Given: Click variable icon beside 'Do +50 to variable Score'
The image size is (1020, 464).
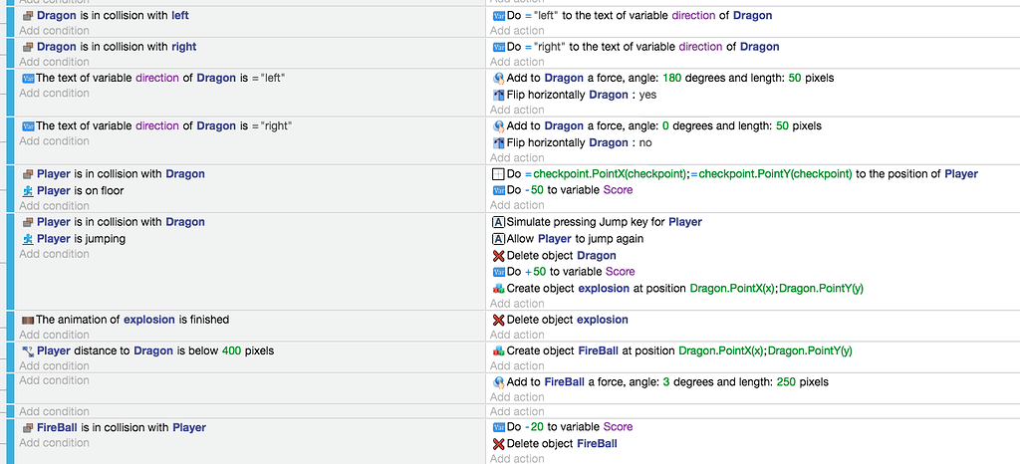Looking at the screenshot, I should pos(499,272).
